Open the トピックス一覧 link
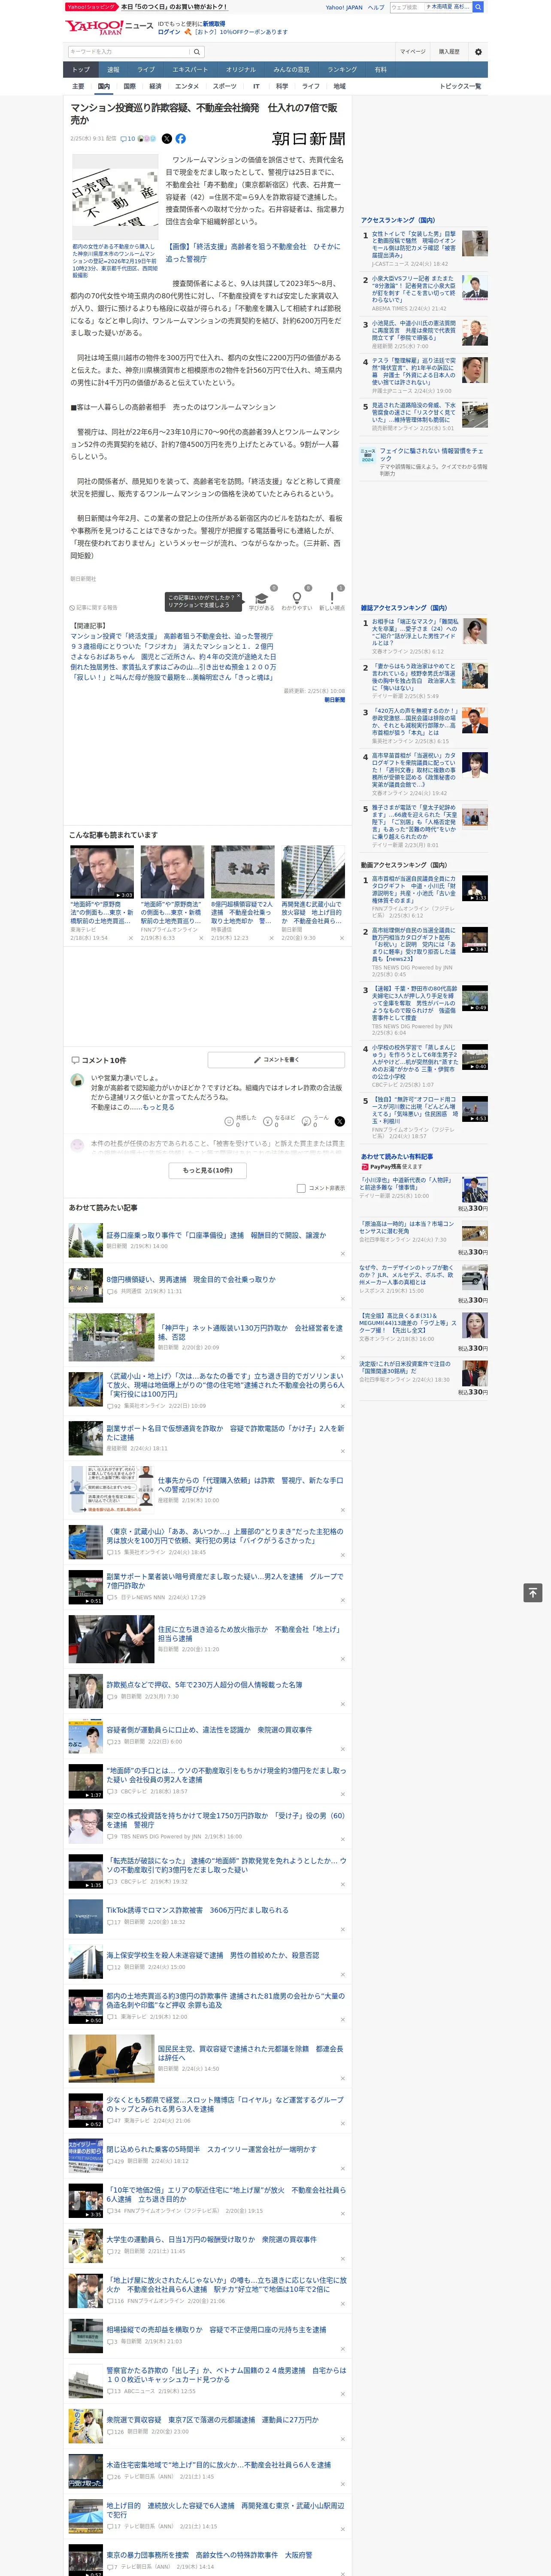 click(460, 86)
